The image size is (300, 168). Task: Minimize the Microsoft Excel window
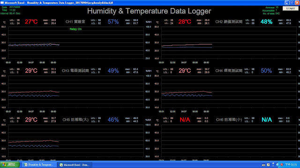tap(286, 3)
